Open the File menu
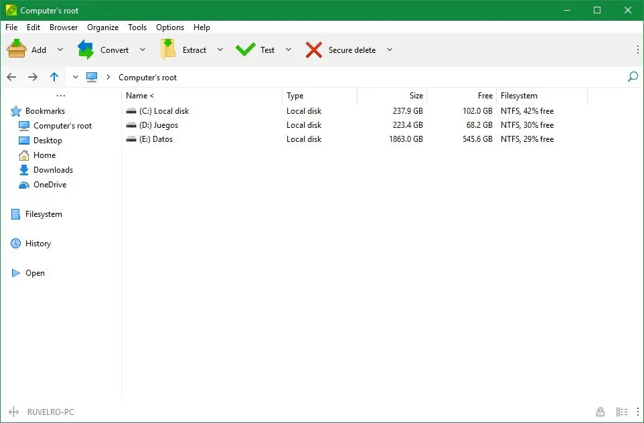Screen dimensions: 644x423 click(11, 27)
